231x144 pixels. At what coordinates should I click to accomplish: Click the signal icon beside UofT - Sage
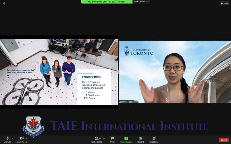coord(121,102)
